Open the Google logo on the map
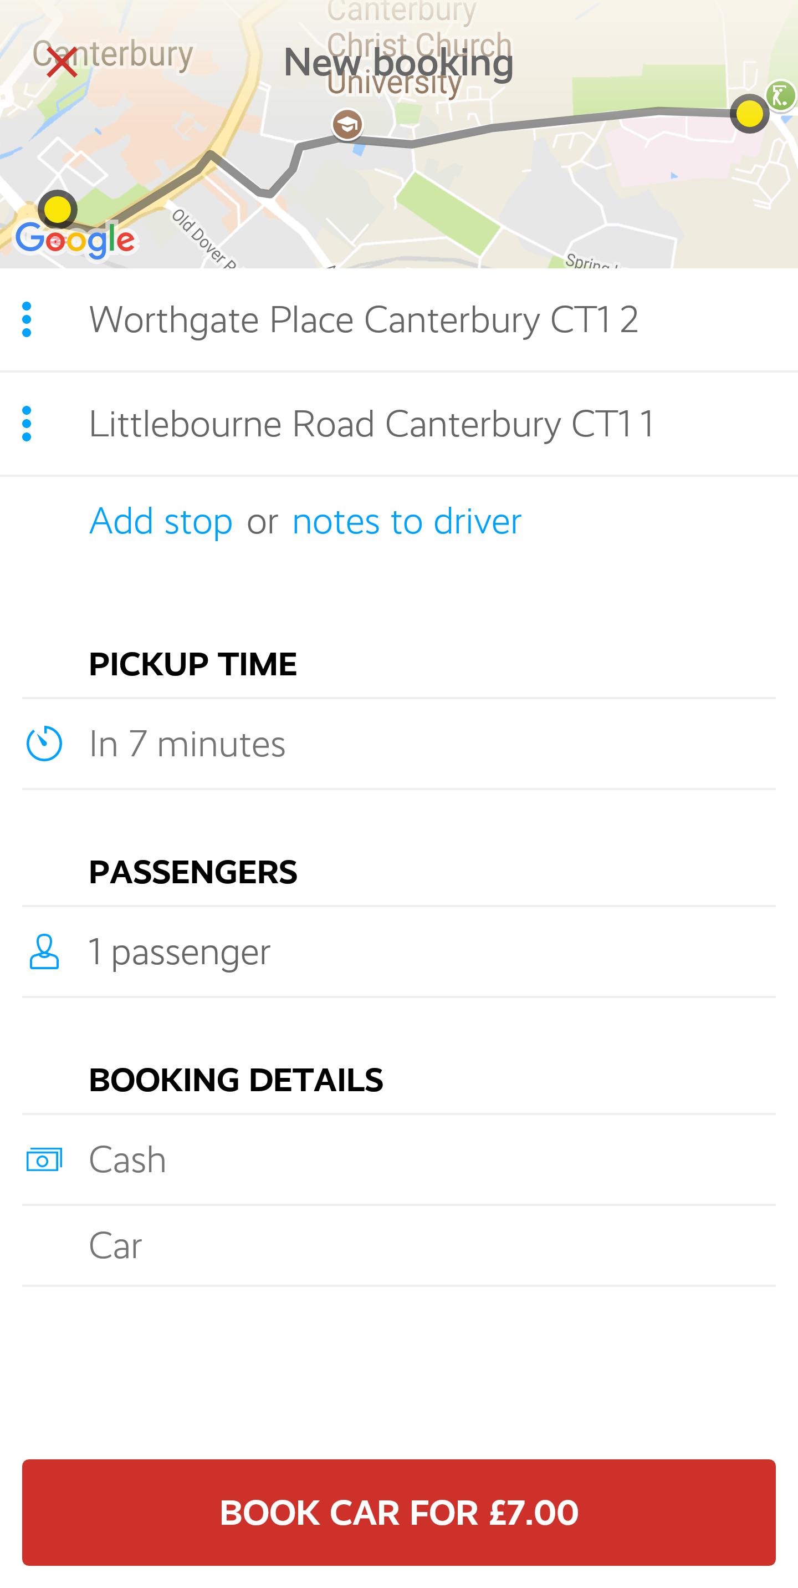This screenshot has height=1588, width=798. click(75, 241)
